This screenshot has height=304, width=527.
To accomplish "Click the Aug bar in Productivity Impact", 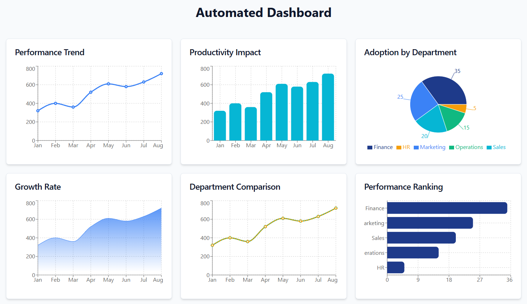I will [328, 107].
